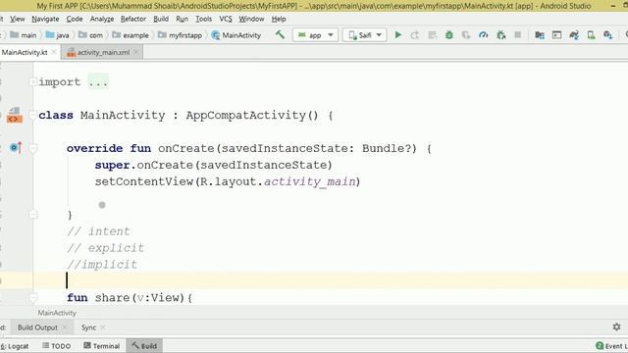Open the Build menu

[161, 19]
